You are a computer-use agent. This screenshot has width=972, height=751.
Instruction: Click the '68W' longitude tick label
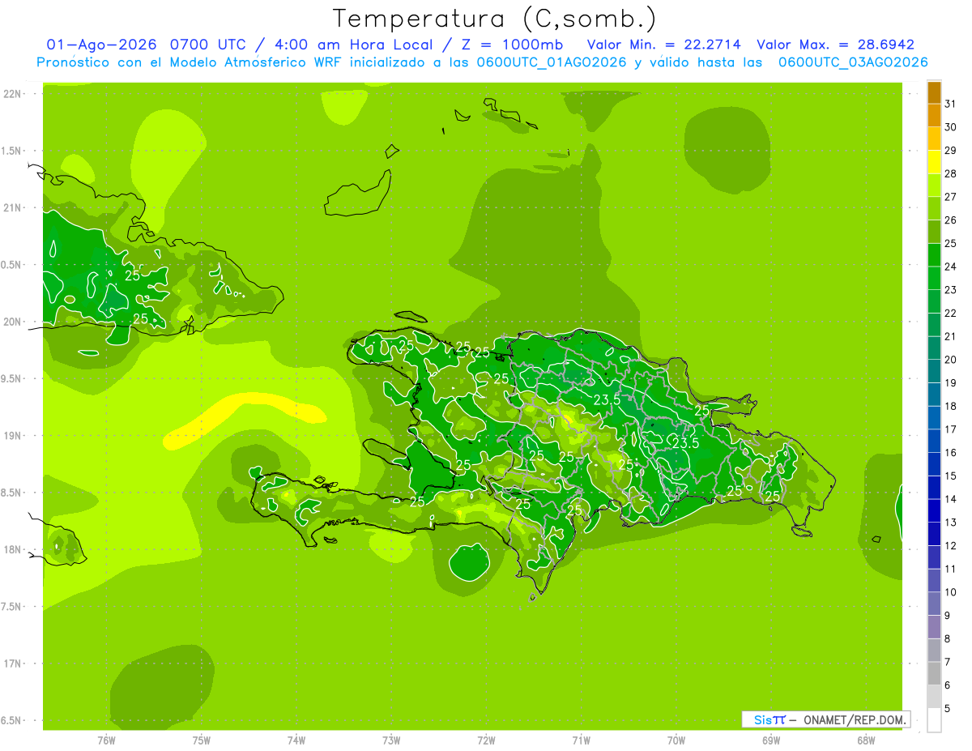coord(866,740)
